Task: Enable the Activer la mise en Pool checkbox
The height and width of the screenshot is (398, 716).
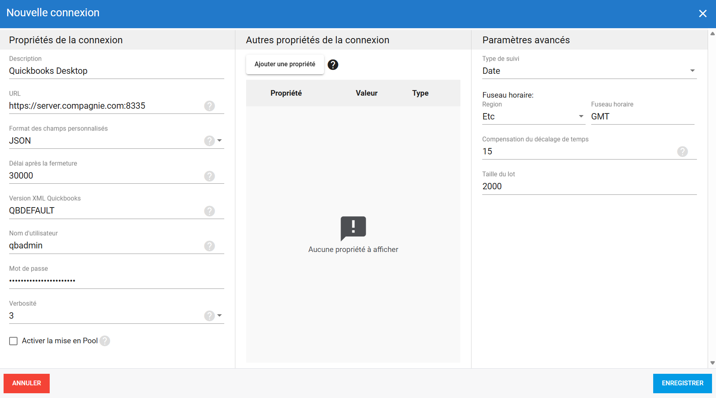Action: [x=14, y=341]
